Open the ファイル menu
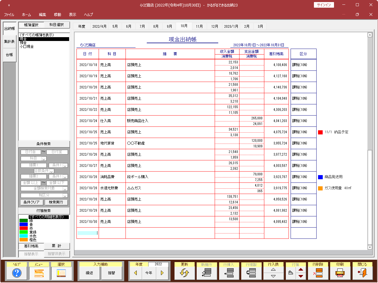 tap(9, 14)
